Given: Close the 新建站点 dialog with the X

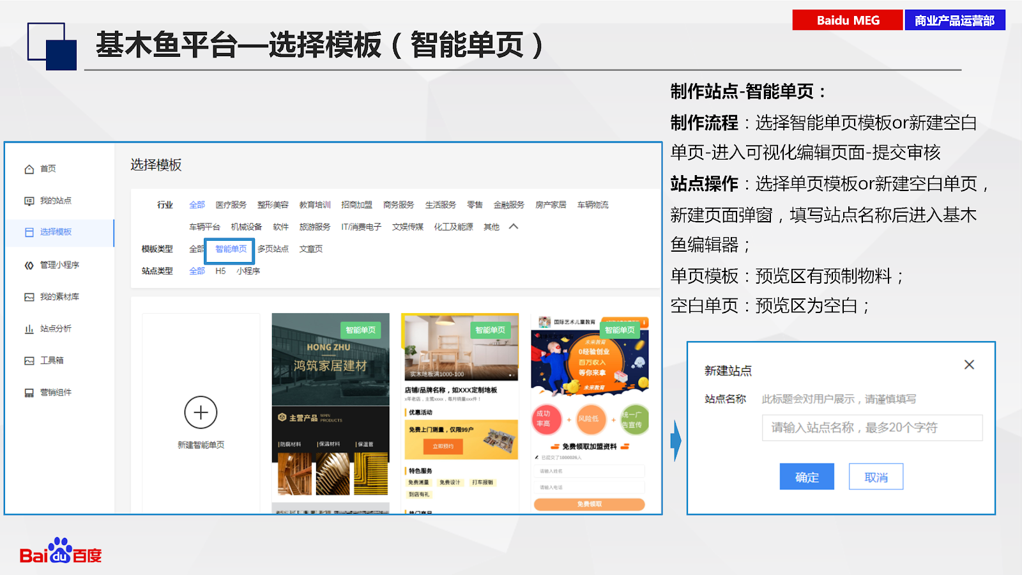Looking at the screenshot, I should pos(969,365).
